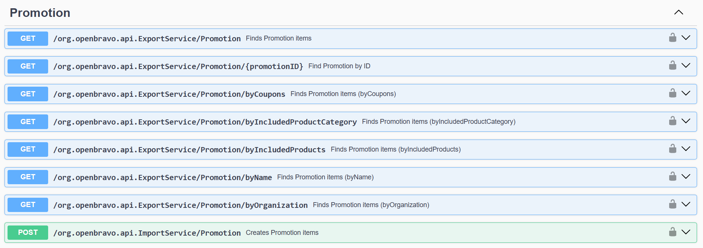Click lock icon on byName endpoint
Image resolution: width=703 pixels, height=248 pixels.
[x=673, y=177]
